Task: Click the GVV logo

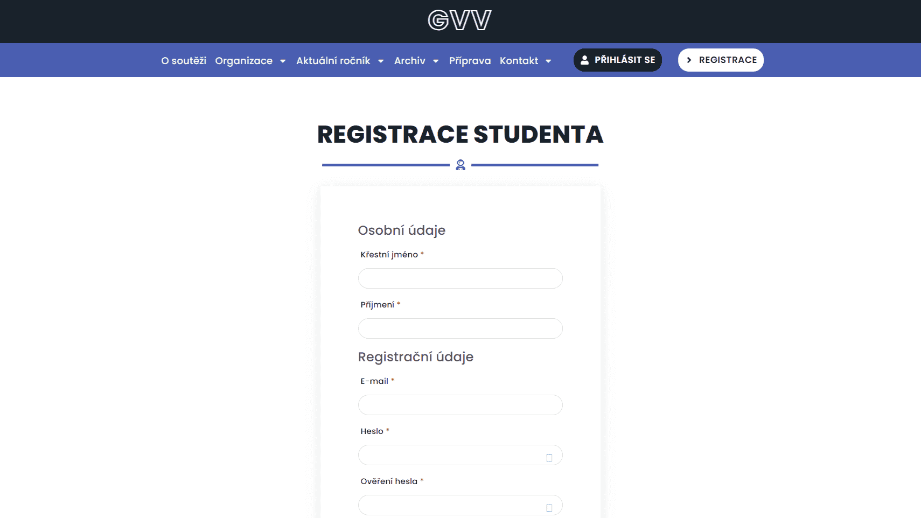Action: pyautogui.click(x=459, y=20)
